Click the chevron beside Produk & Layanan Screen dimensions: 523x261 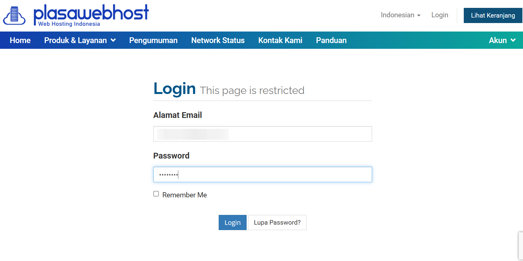click(x=113, y=40)
